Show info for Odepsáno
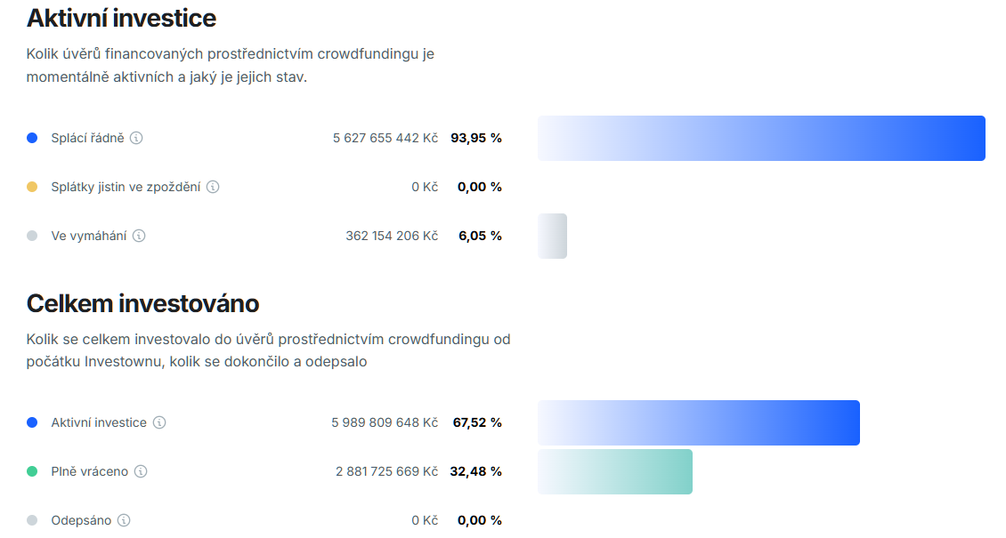The height and width of the screenshot is (538, 1006). [124, 520]
